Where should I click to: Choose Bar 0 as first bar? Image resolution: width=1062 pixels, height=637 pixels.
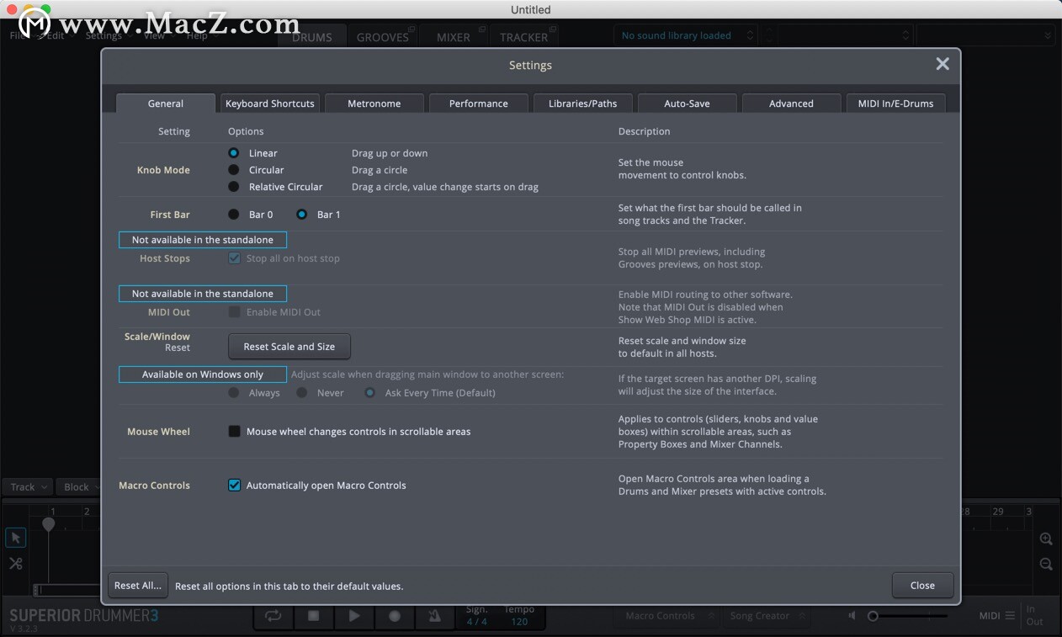click(234, 215)
